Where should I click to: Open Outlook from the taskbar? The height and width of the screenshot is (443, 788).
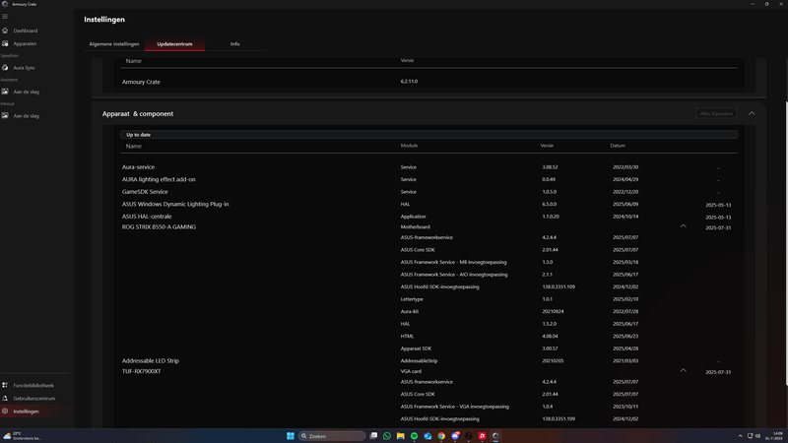[427, 436]
